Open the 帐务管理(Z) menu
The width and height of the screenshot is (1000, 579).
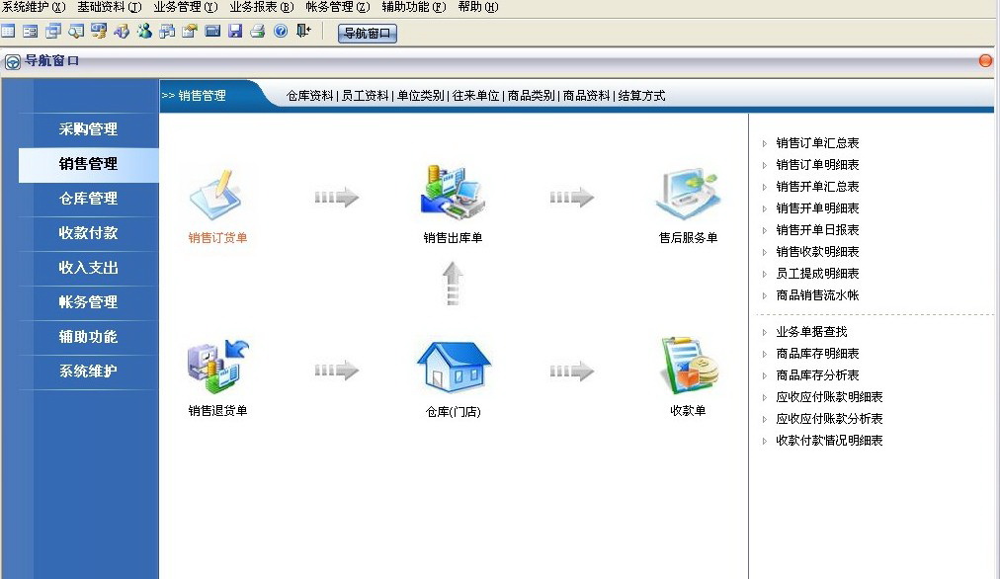(x=337, y=7)
